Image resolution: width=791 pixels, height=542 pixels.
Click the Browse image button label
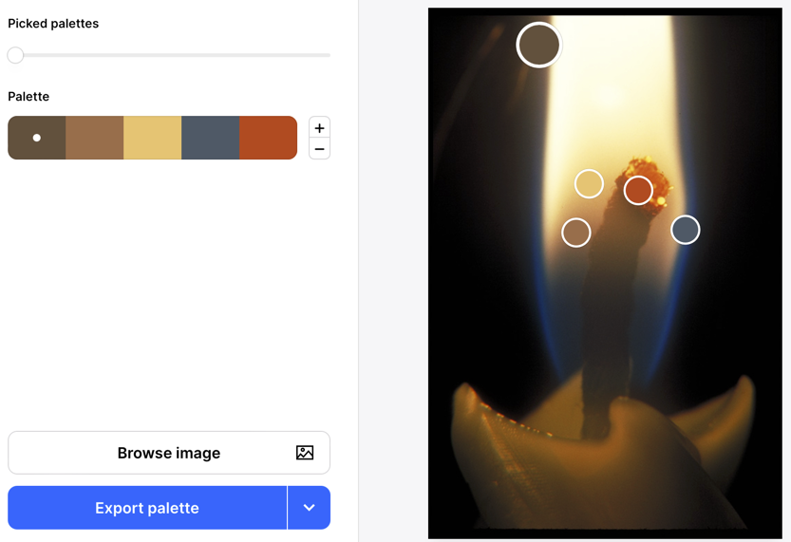click(169, 453)
